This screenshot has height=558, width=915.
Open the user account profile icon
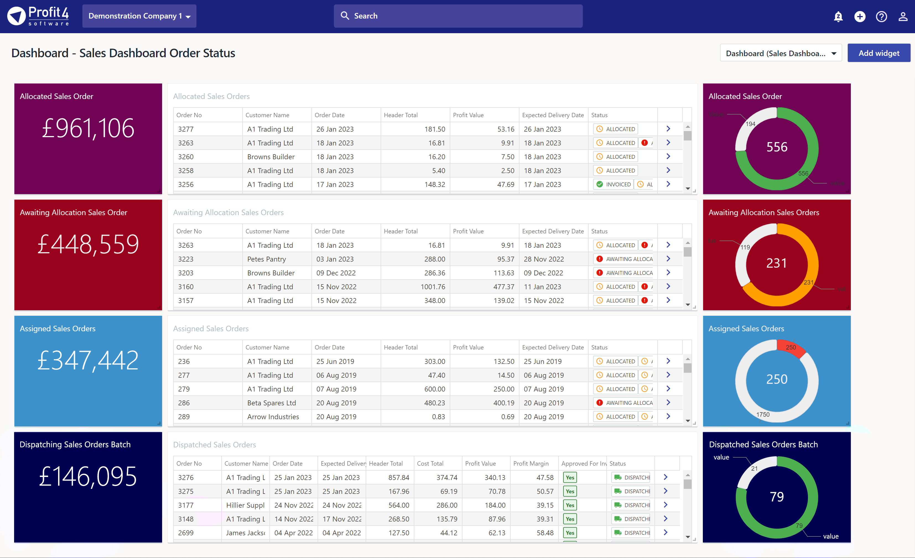coord(903,16)
